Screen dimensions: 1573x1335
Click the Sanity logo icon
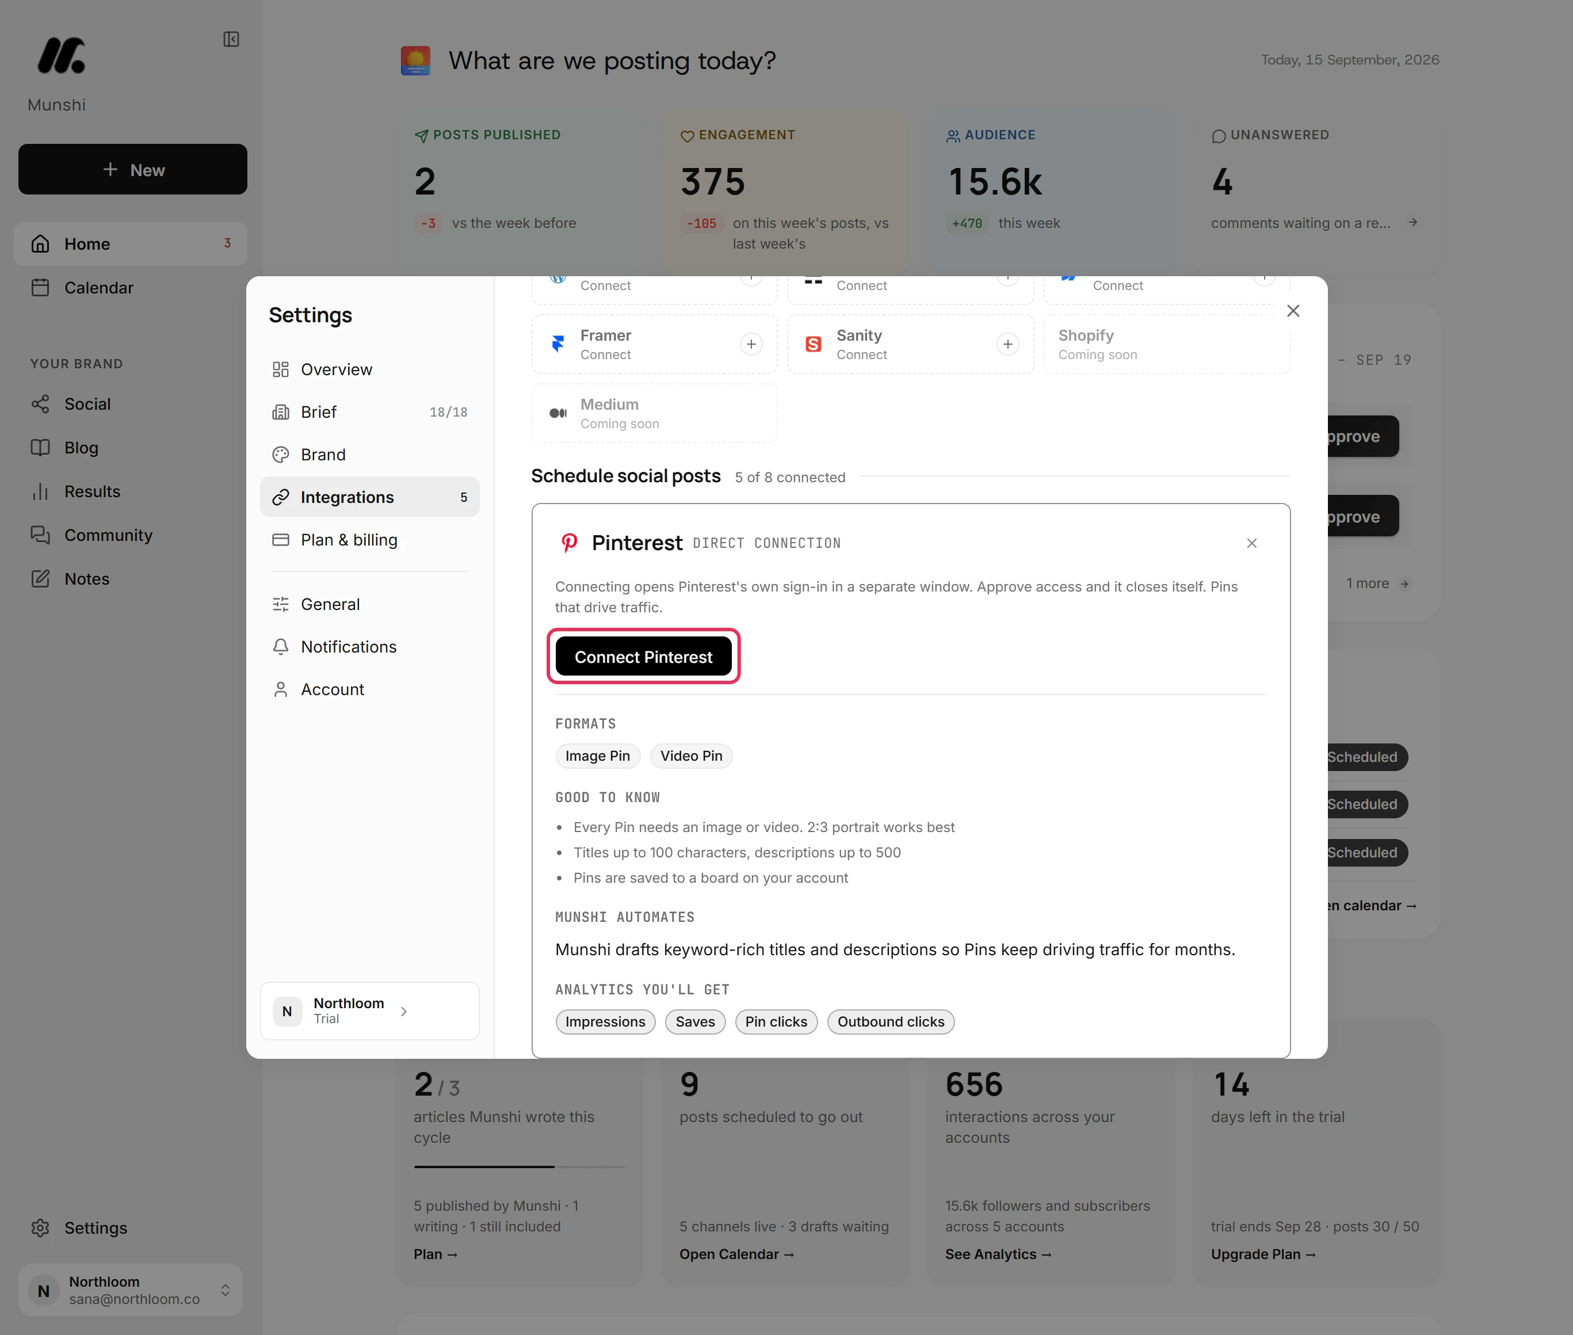[x=814, y=344]
